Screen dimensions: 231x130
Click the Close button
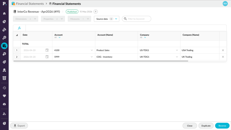[x=190, y=126]
